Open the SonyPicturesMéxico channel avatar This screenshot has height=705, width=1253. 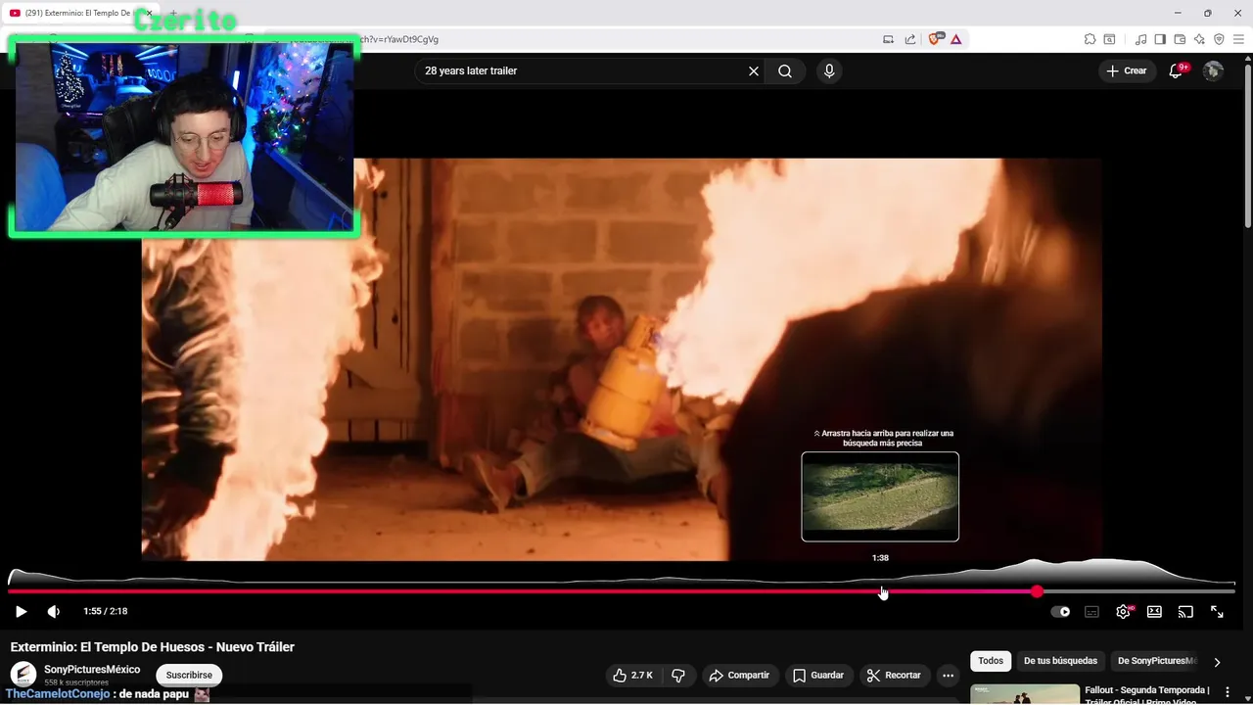(23, 675)
